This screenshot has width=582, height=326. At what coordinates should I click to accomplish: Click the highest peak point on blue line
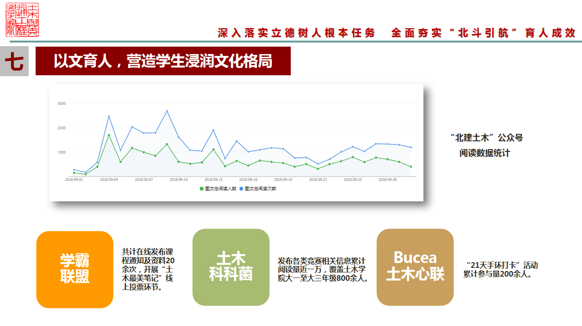(167, 111)
